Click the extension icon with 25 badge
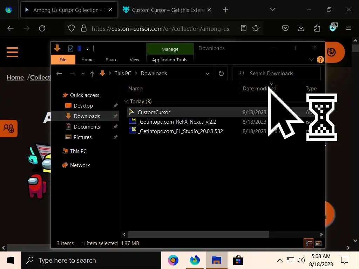 tap(333, 27)
